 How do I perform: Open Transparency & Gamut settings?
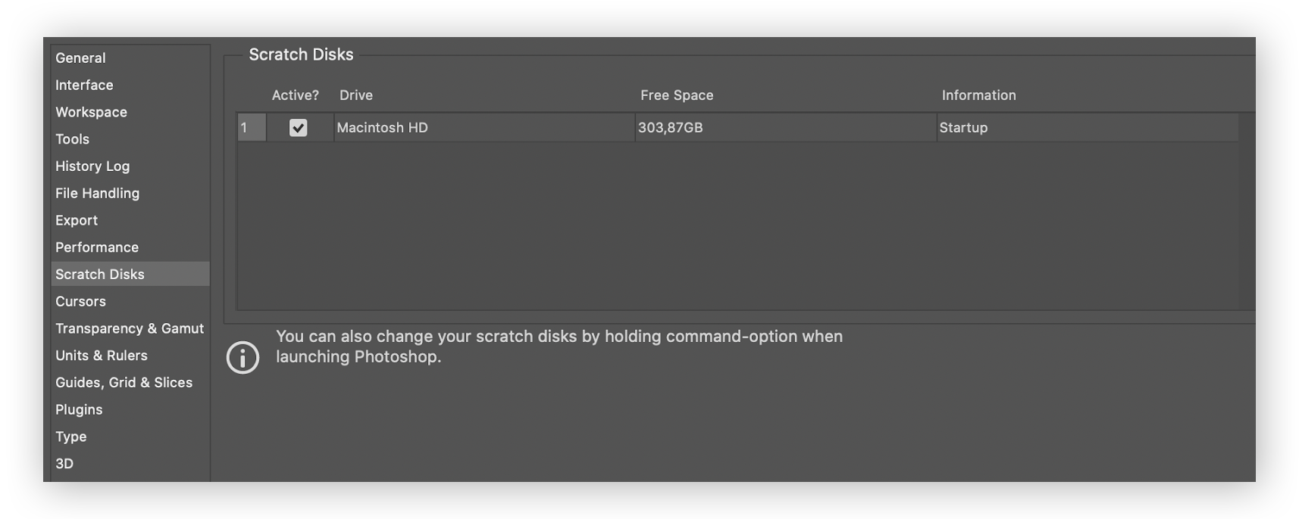(130, 328)
